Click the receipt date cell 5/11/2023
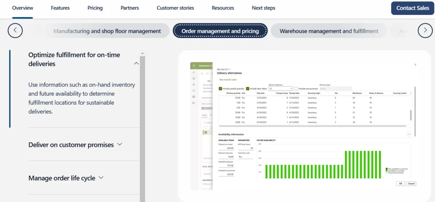The image size is (435, 202). (x=294, y=102)
